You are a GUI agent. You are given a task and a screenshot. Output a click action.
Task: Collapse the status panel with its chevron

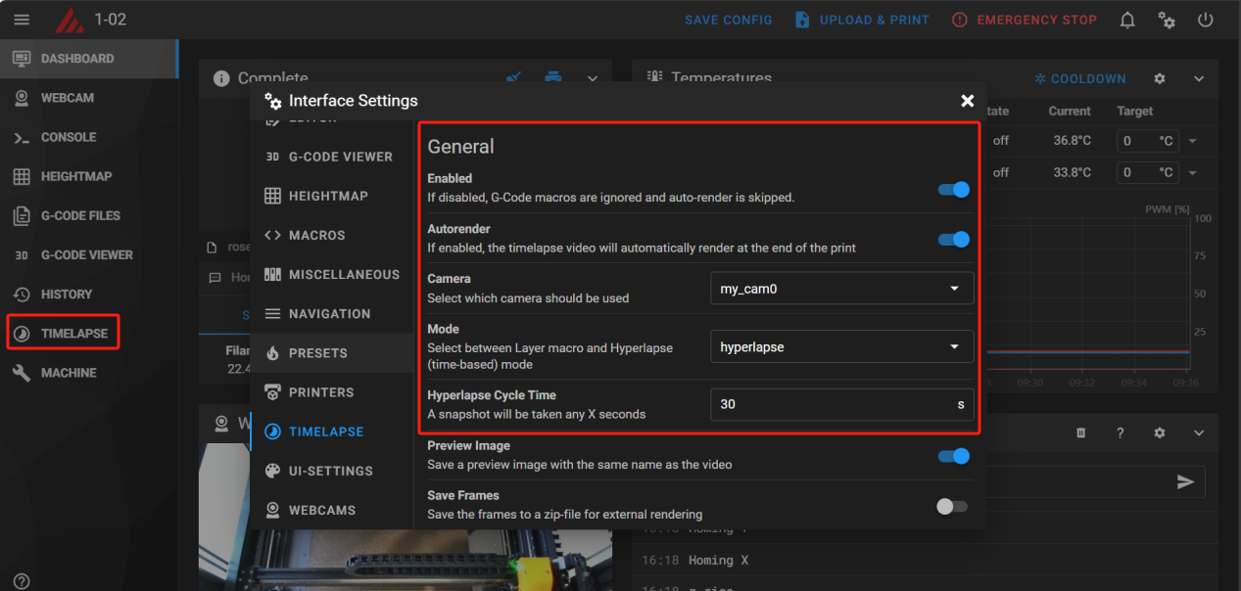point(593,78)
